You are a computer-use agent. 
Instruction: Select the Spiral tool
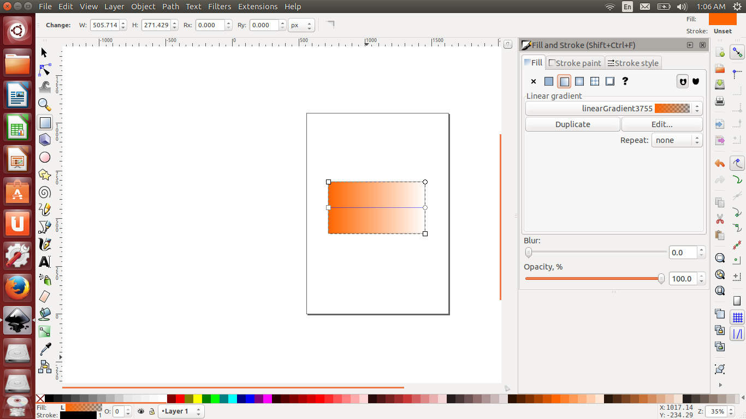[x=45, y=192]
